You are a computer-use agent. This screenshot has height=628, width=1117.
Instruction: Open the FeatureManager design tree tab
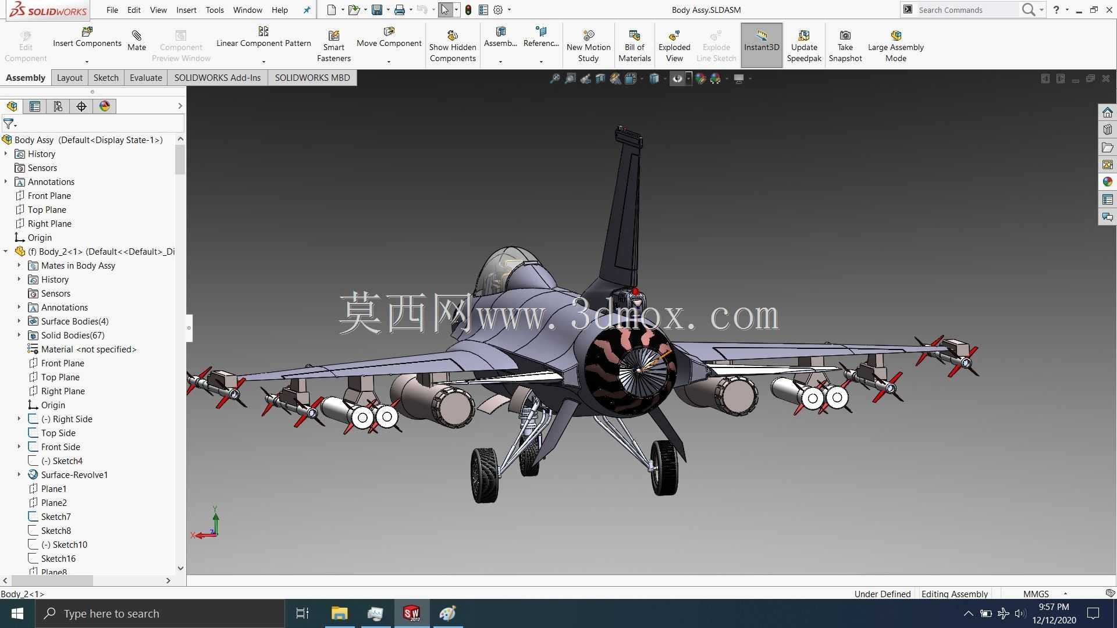point(12,106)
